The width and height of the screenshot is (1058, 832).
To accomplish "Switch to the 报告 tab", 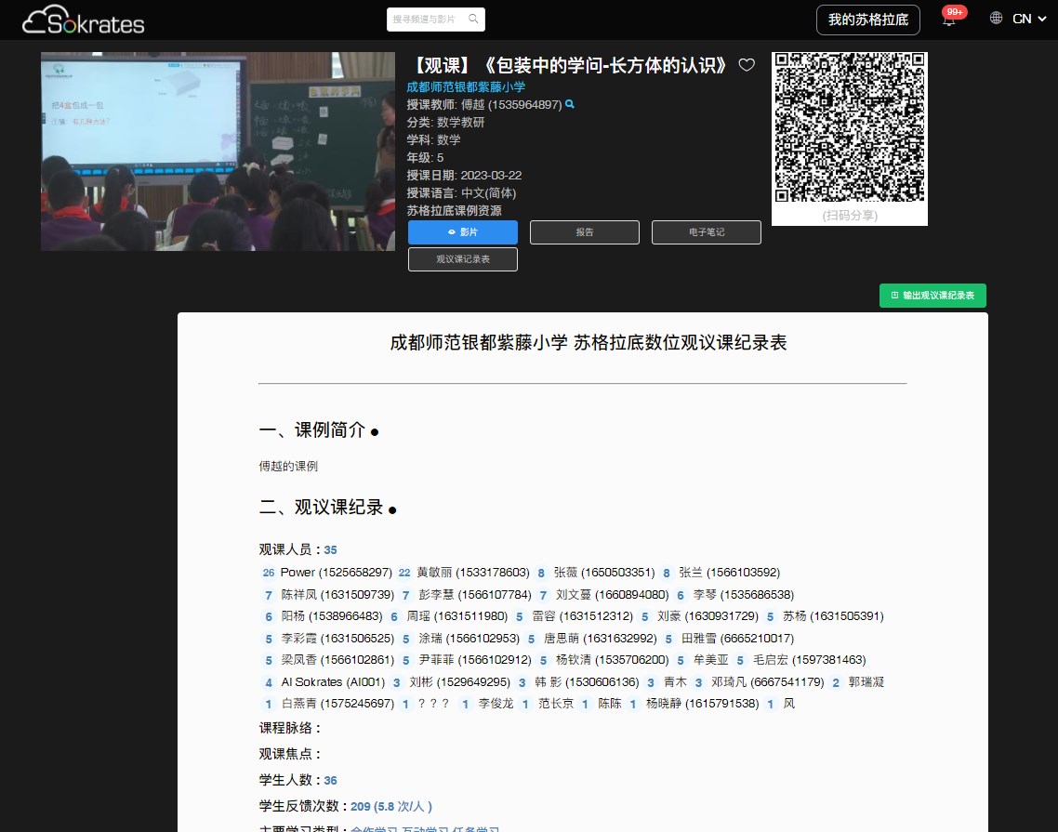I will [x=584, y=232].
